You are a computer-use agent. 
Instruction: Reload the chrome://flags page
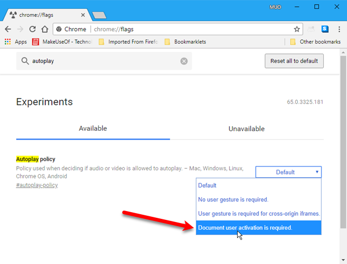33,29
